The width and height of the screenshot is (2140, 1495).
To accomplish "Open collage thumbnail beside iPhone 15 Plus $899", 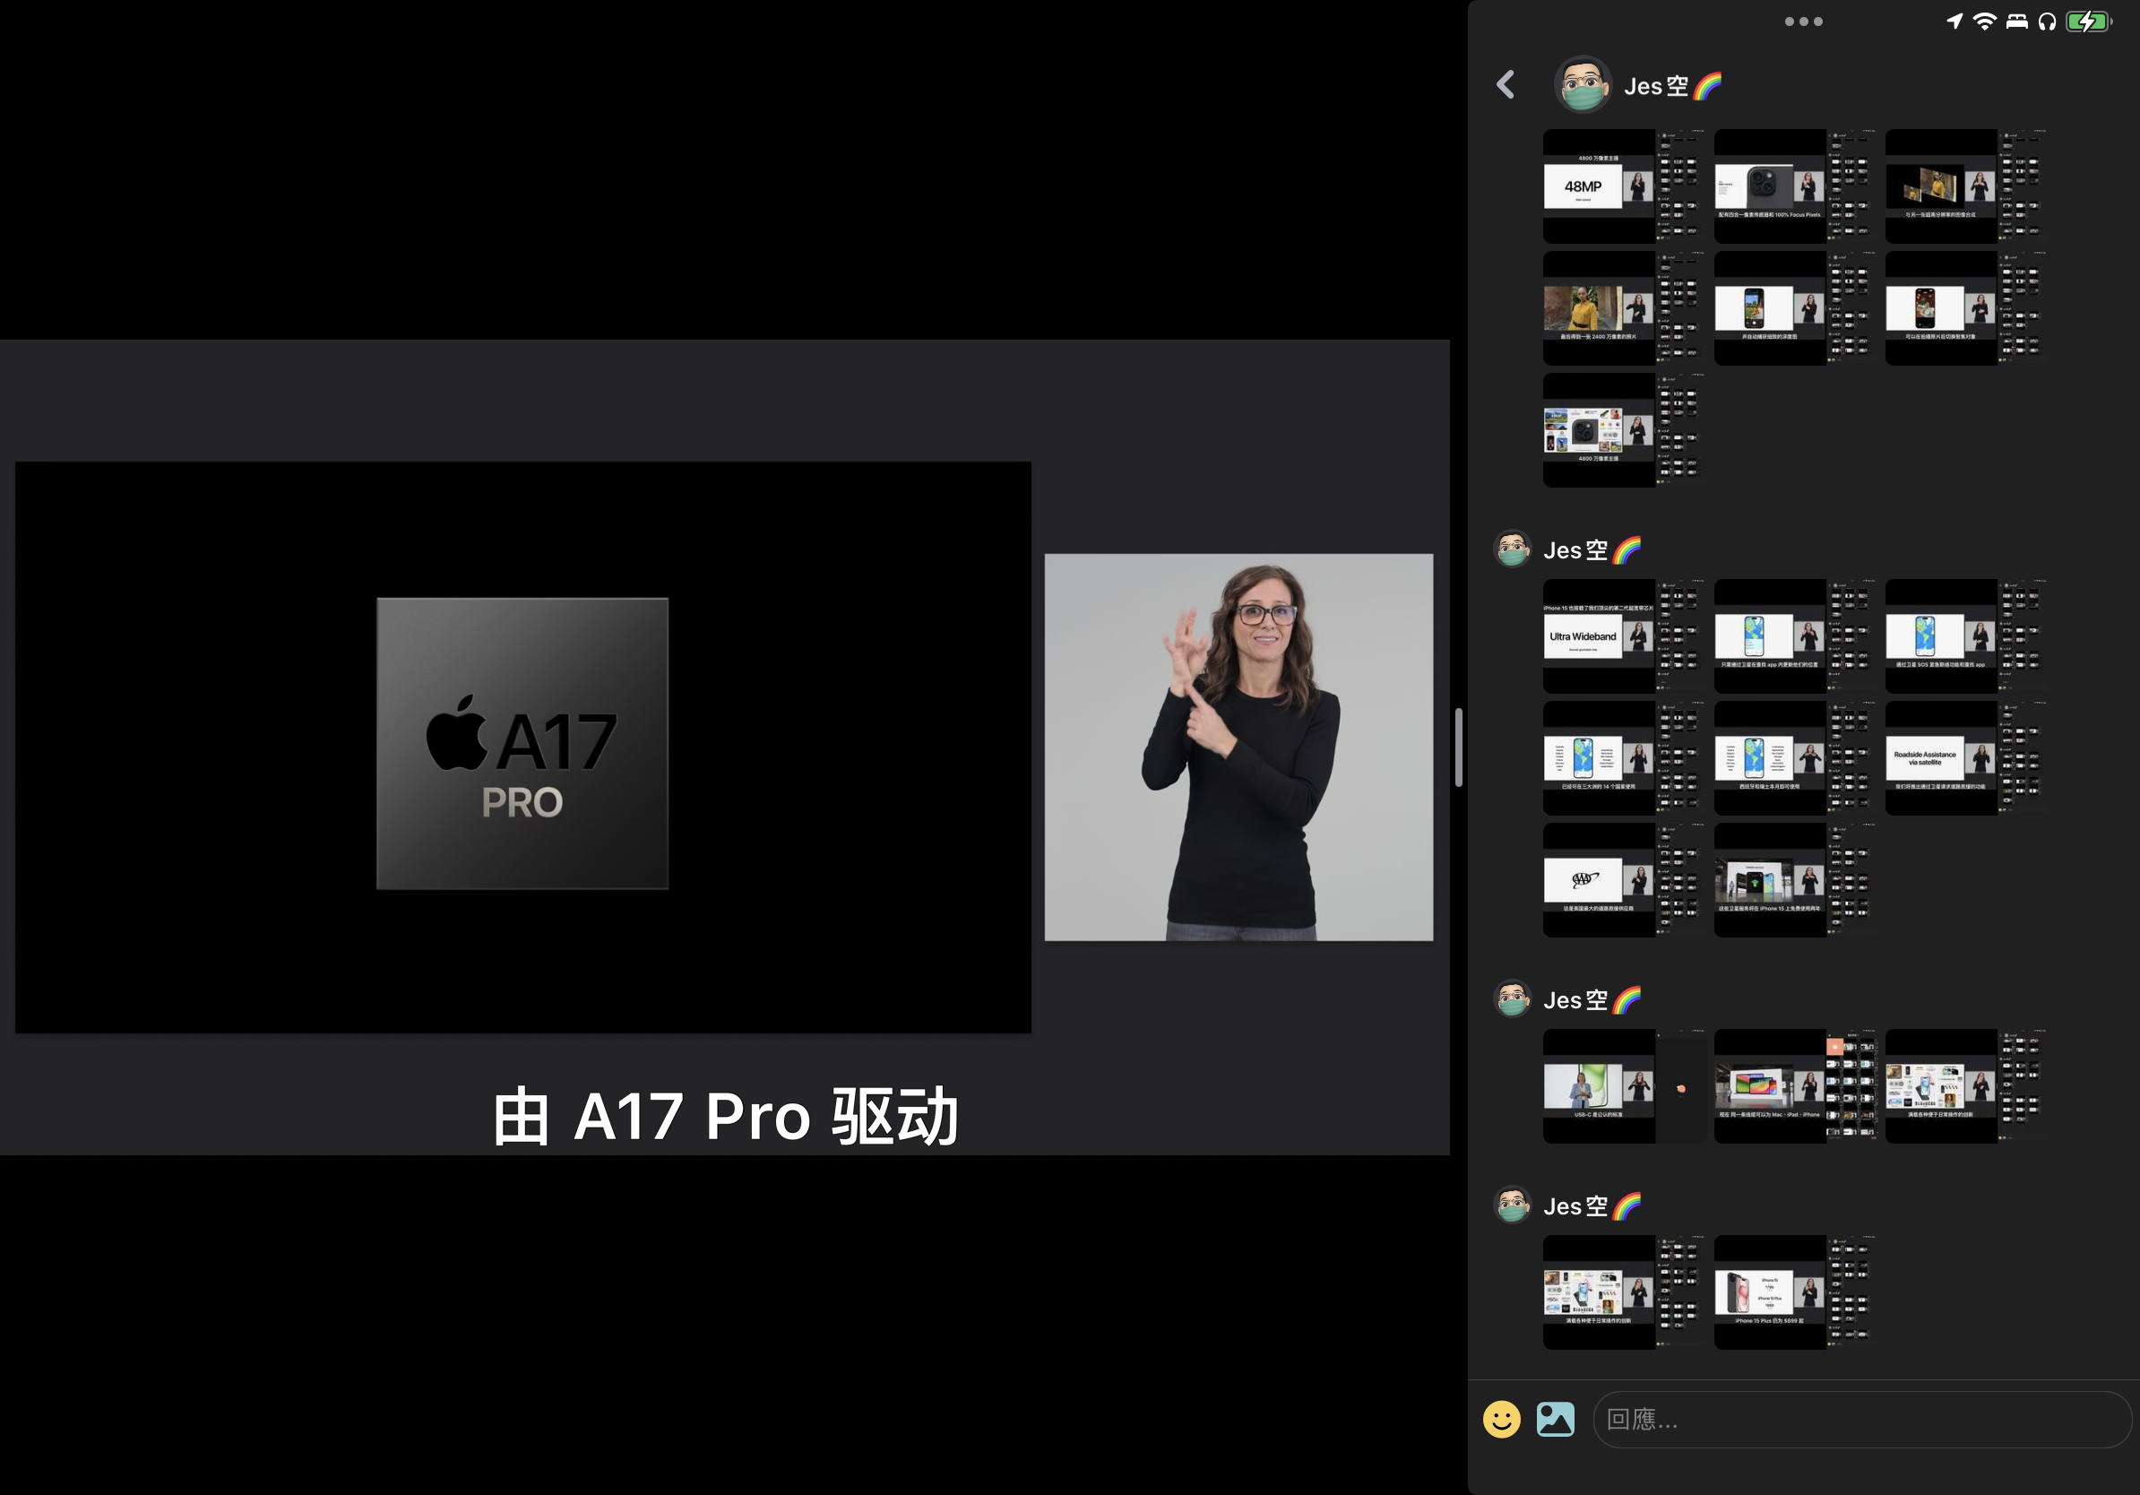I will (x=1625, y=1292).
